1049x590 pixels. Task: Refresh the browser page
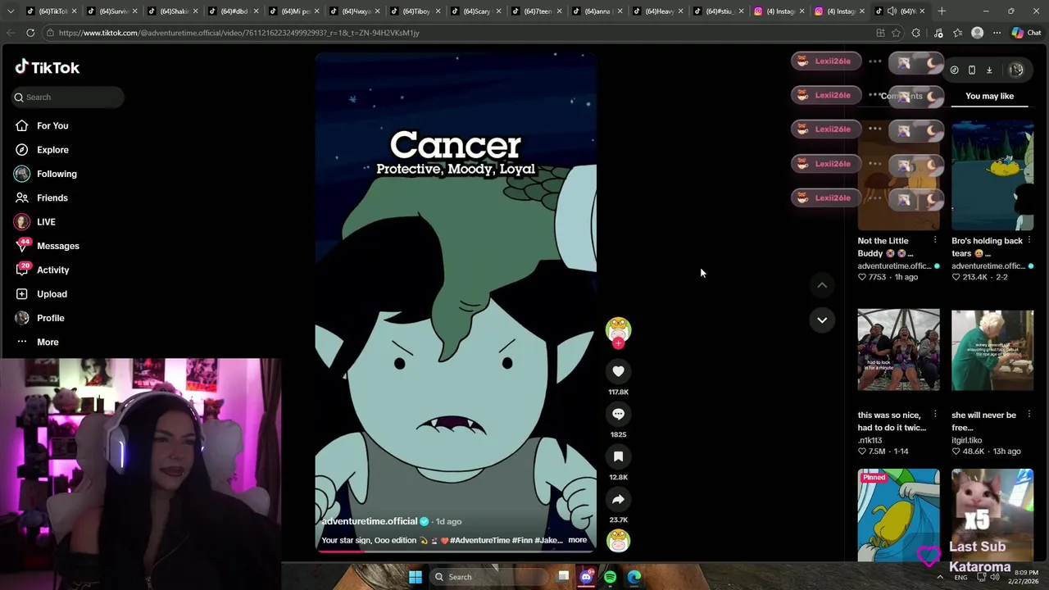30,33
